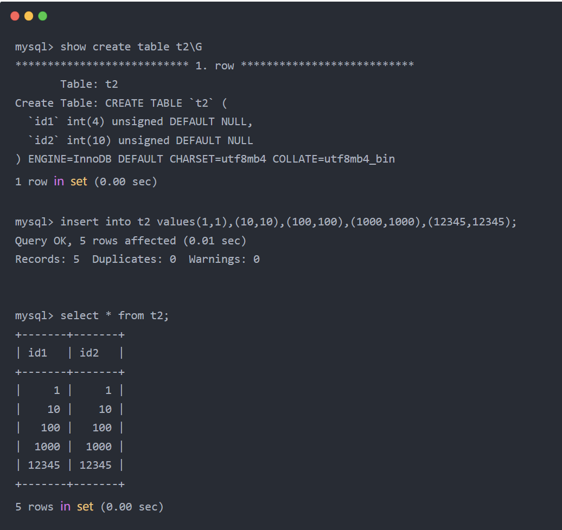Click the 'Query OK, 5 rows affected' message
The width and height of the screenshot is (562, 530).
pos(130,240)
